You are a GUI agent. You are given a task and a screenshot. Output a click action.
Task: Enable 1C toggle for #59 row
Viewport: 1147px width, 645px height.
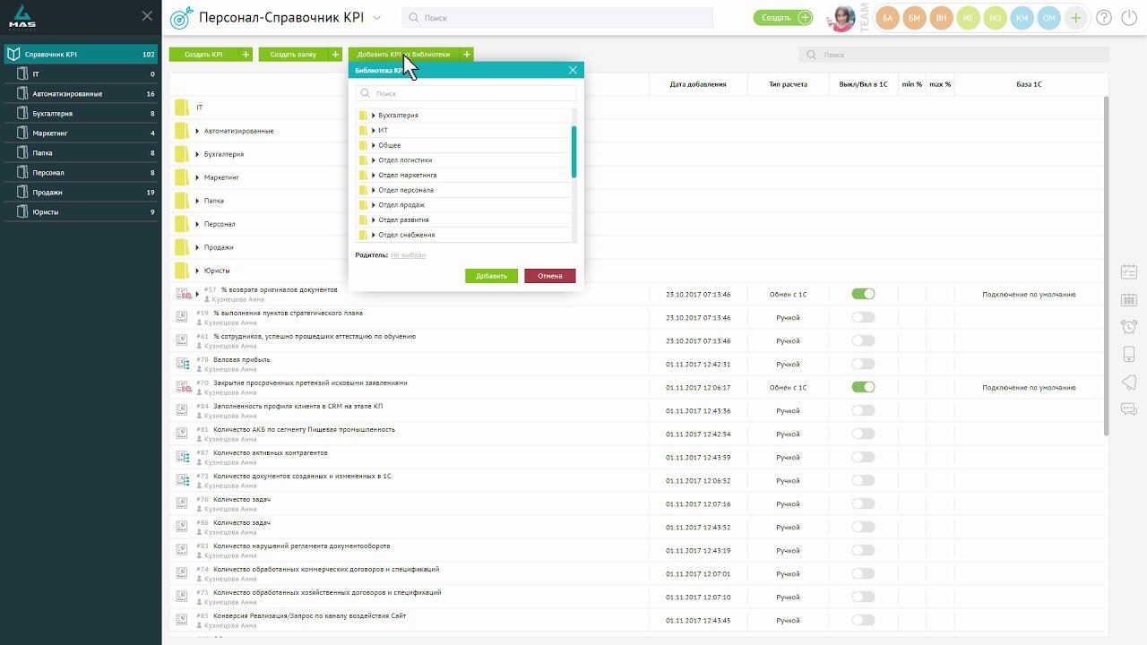point(863,317)
